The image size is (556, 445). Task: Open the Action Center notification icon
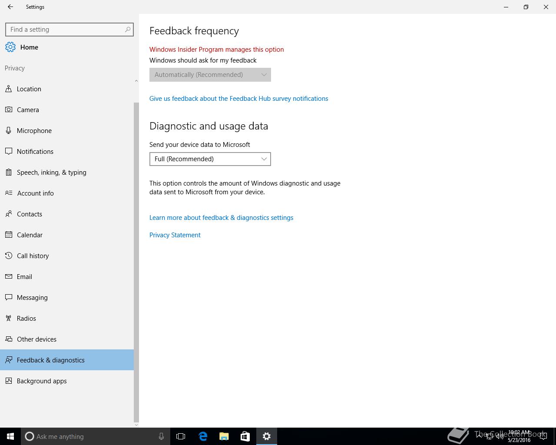point(543,436)
